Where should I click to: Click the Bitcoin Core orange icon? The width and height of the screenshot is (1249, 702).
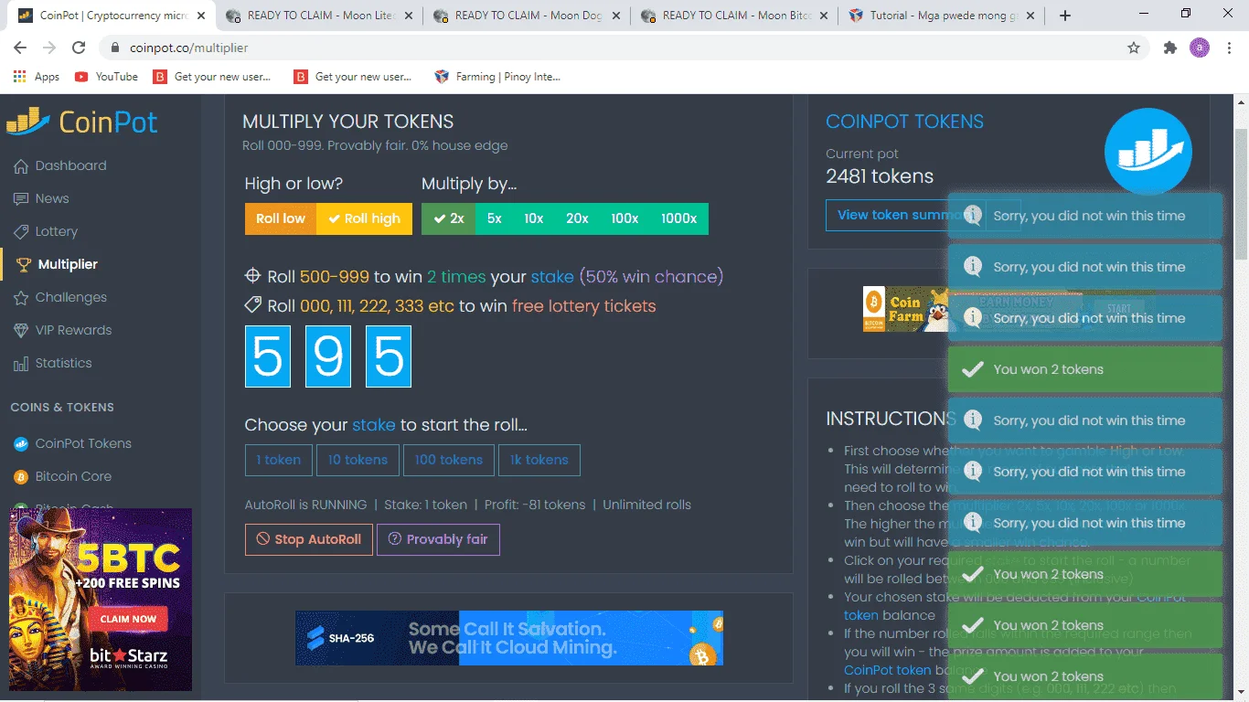tap(20, 477)
